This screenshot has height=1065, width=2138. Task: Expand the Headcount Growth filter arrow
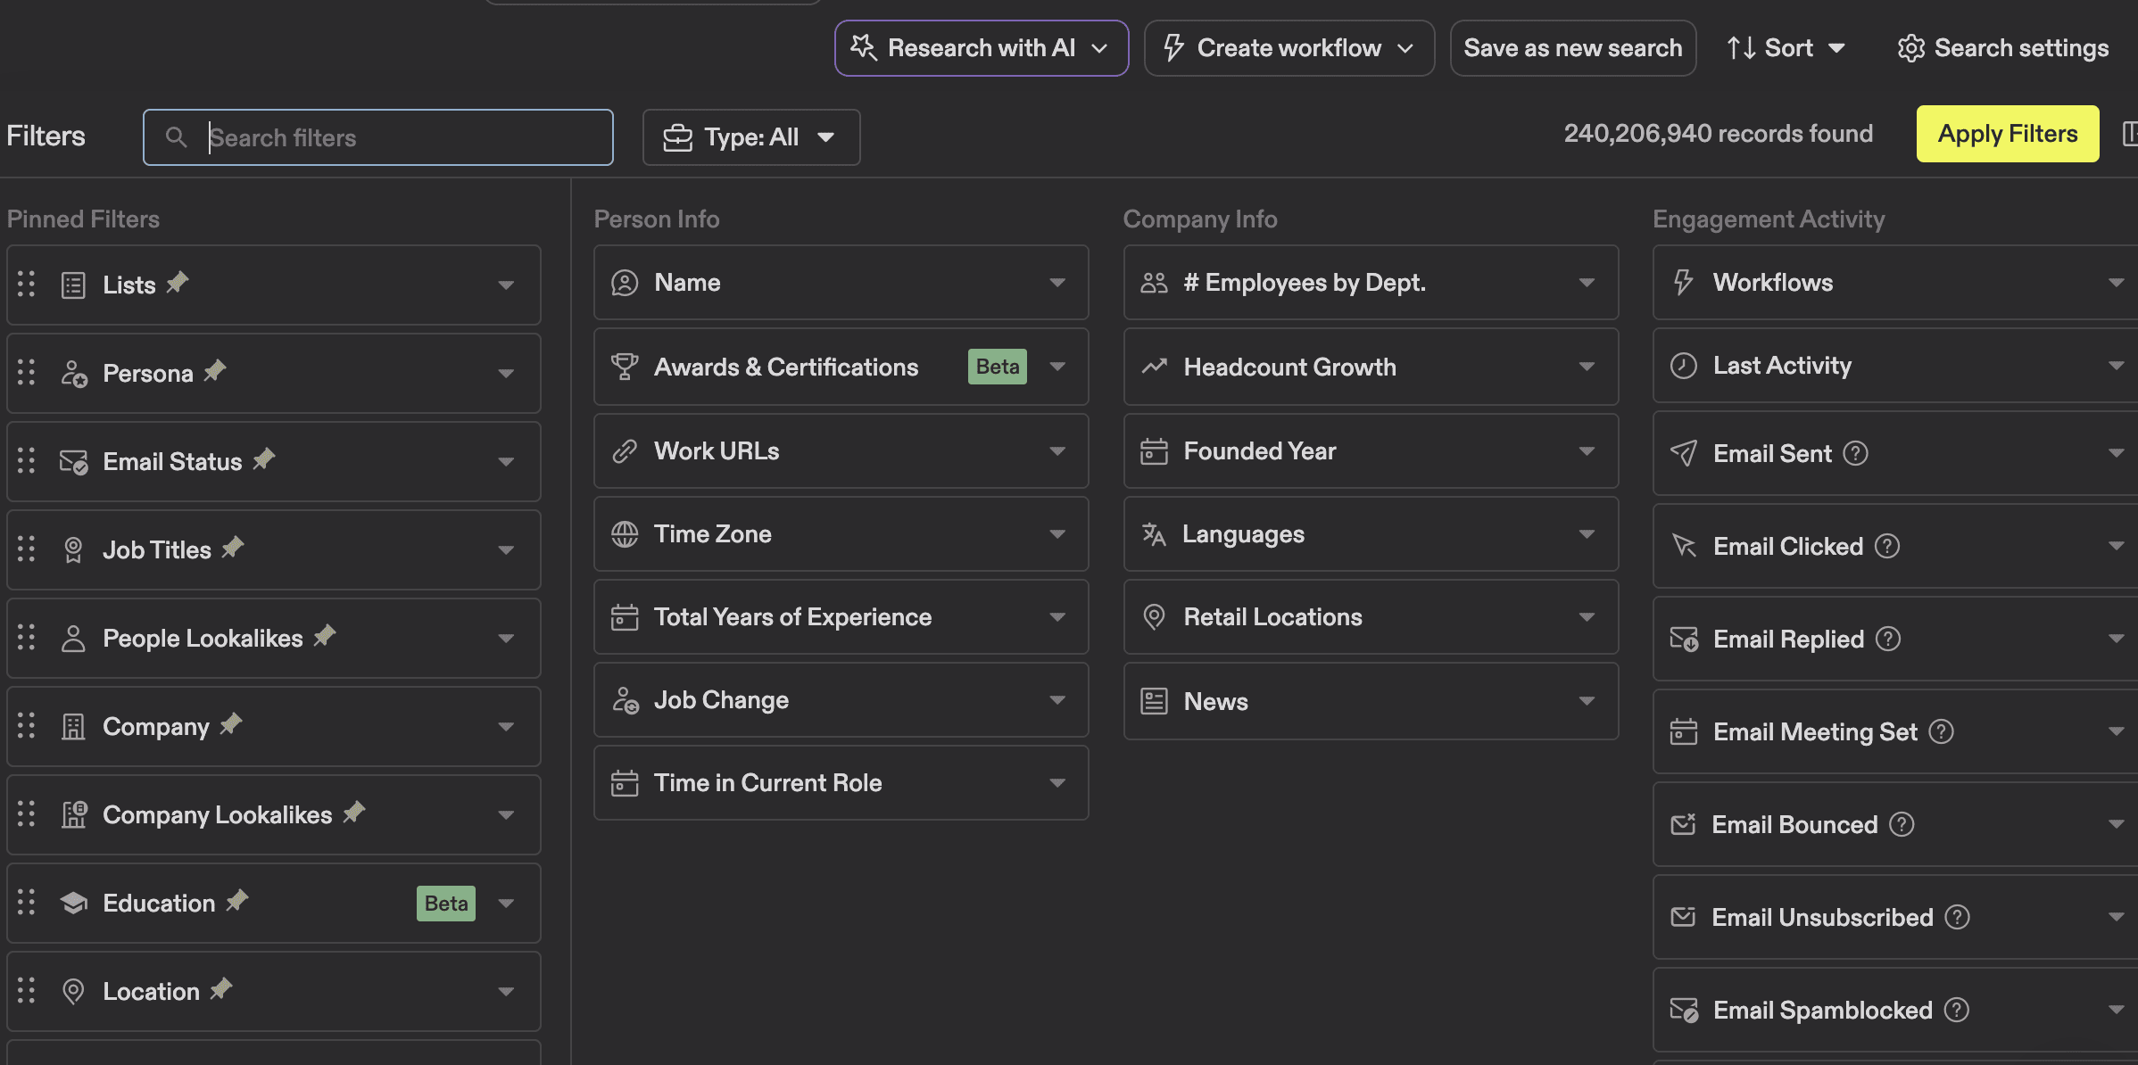point(1586,367)
